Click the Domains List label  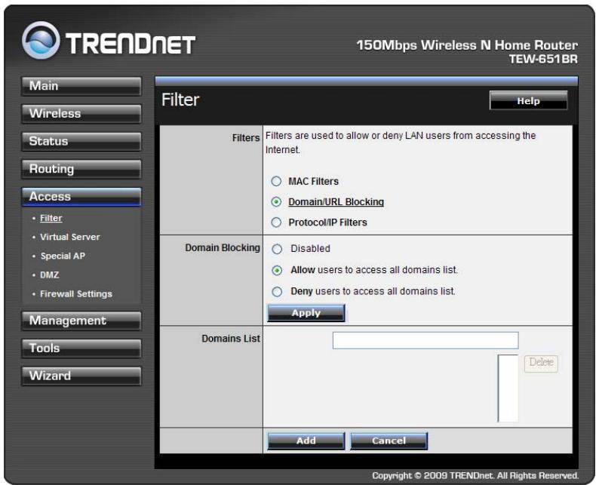[231, 339]
